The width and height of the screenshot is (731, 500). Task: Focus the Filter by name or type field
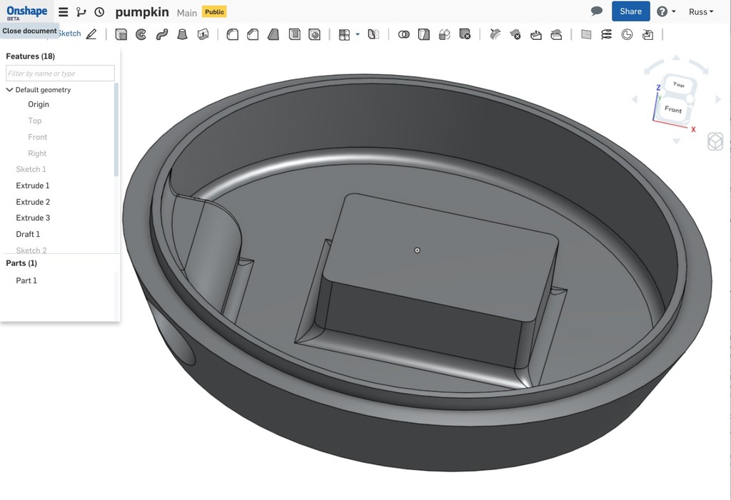[60, 73]
